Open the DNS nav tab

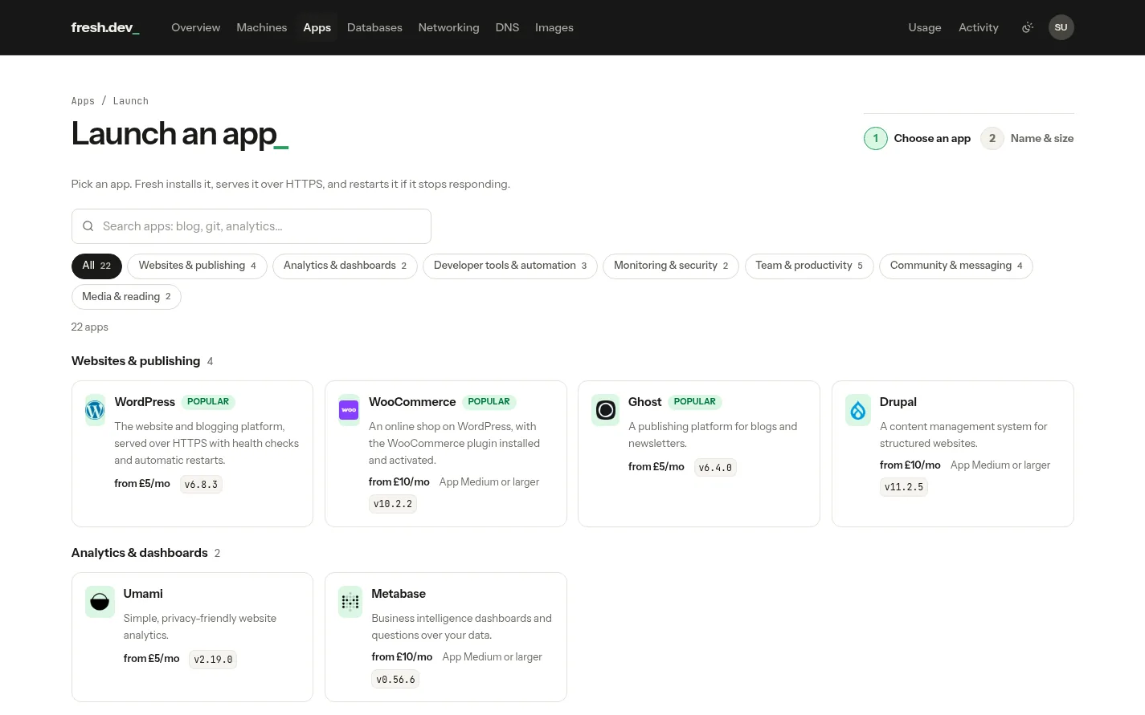[507, 27]
